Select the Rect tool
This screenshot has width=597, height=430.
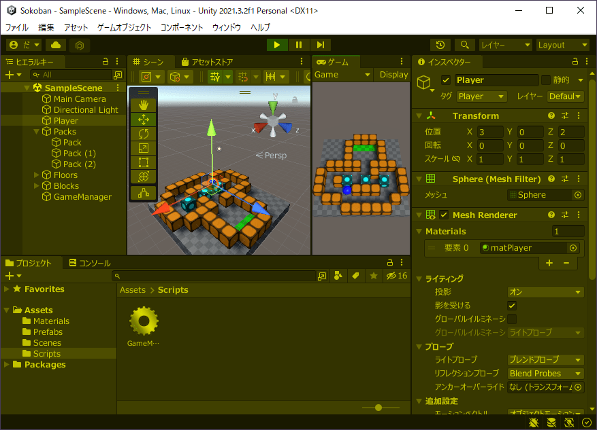(x=144, y=162)
